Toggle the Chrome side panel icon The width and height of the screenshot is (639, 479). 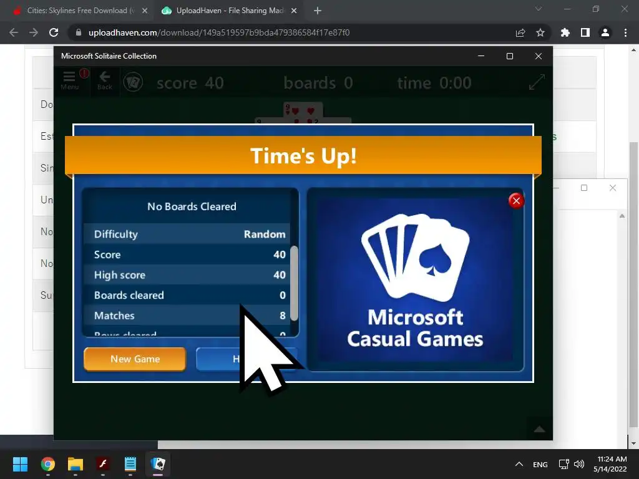click(x=585, y=32)
